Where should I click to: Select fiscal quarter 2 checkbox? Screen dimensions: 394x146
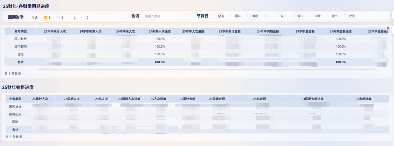pos(83,17)
